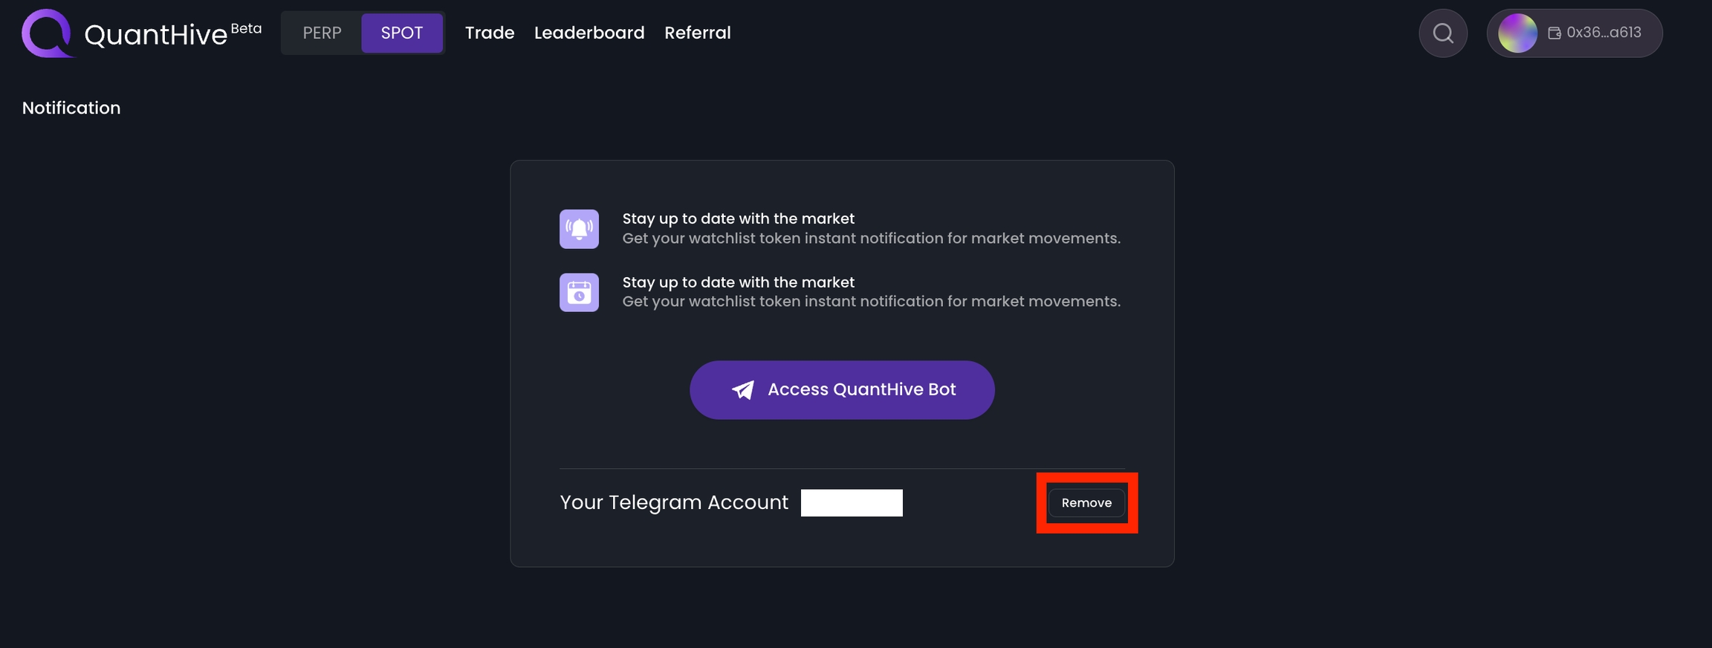Remove the linked Telegram account
This screenshot has width=1712, height=648.
pyautogui.click(x=1086, y=503)
